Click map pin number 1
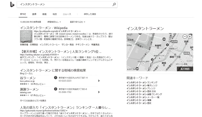Image resolution: width=202 pixels, height=117 pixels. tap(167, 45)
